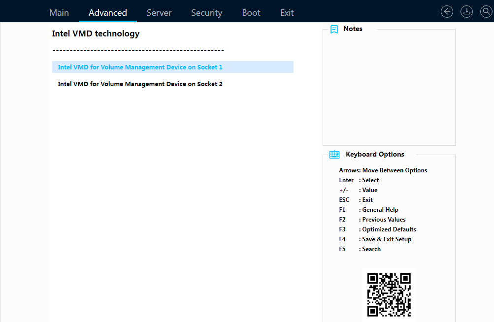The image size is (494, 322).
Task: Click the Notes panel icon
Action: coord(334,30)
